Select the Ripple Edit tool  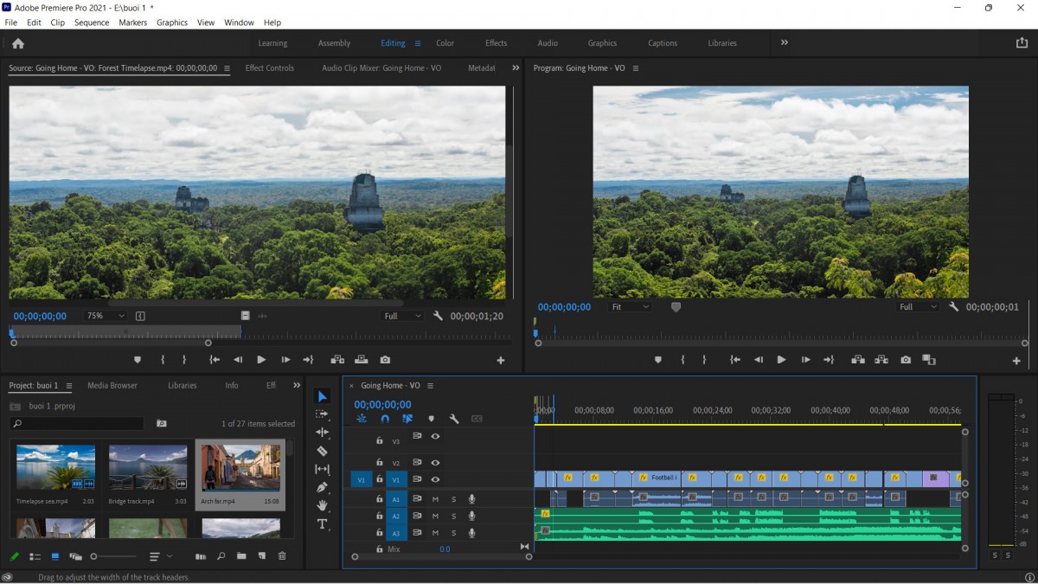[323, 433]
